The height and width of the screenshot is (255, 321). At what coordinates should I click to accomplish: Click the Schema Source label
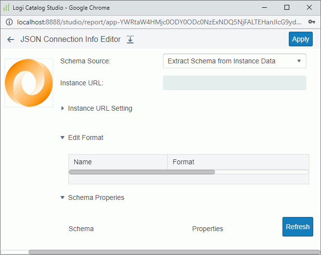(x=85, y=61)
